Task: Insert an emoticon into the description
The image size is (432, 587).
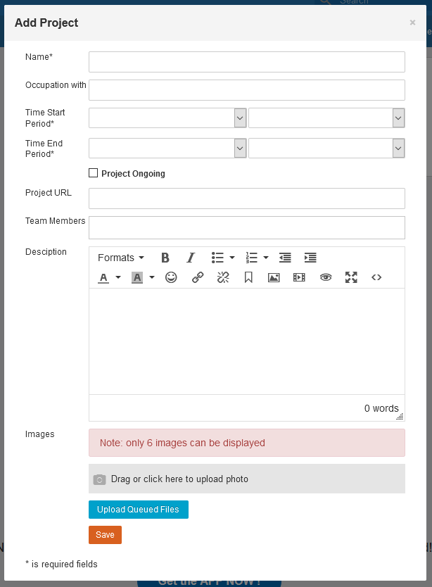Action: tap(171, 277)
